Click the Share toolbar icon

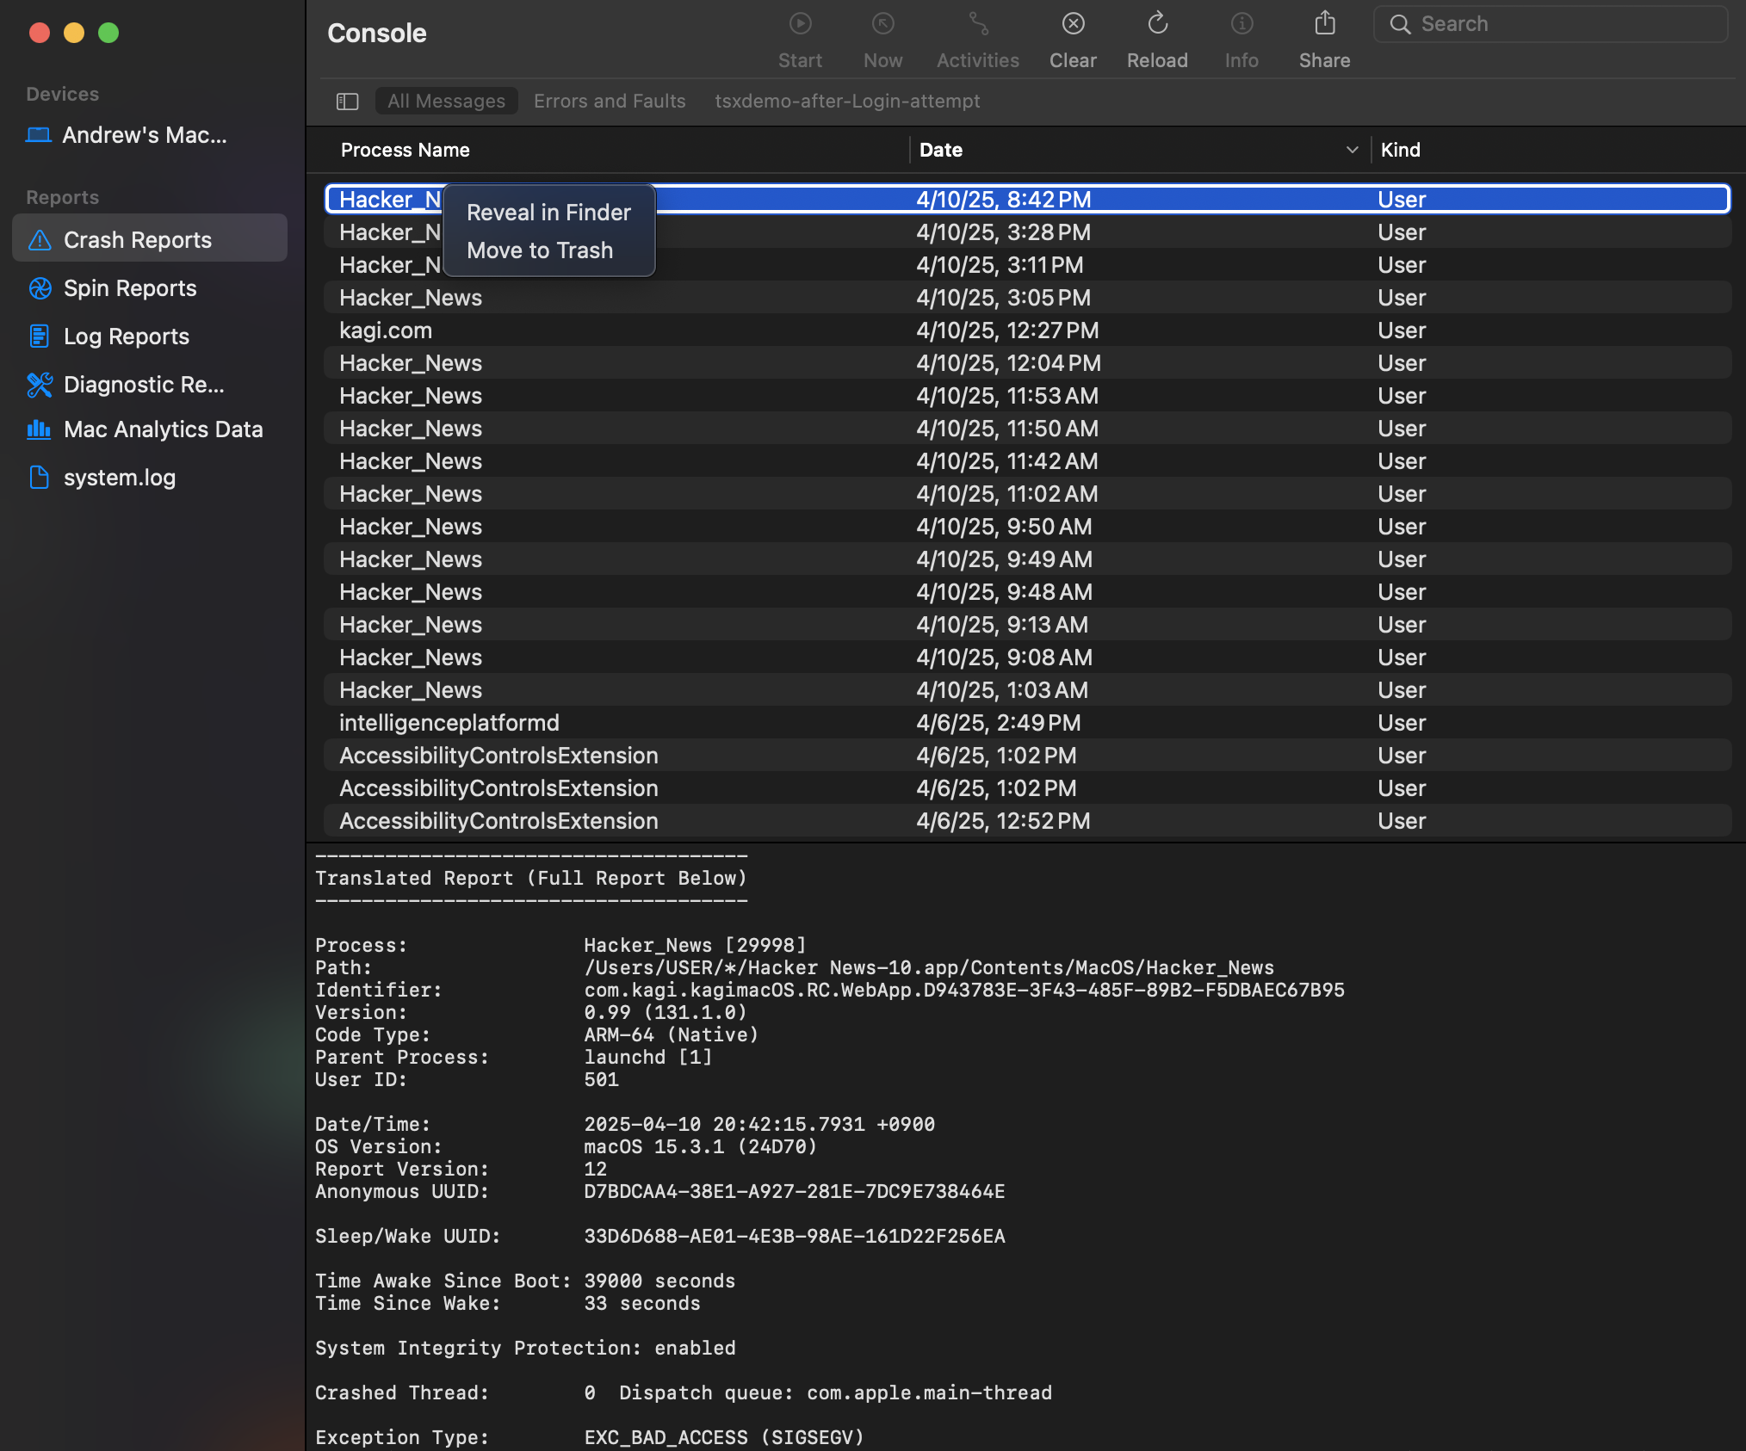coord(1324,24)
